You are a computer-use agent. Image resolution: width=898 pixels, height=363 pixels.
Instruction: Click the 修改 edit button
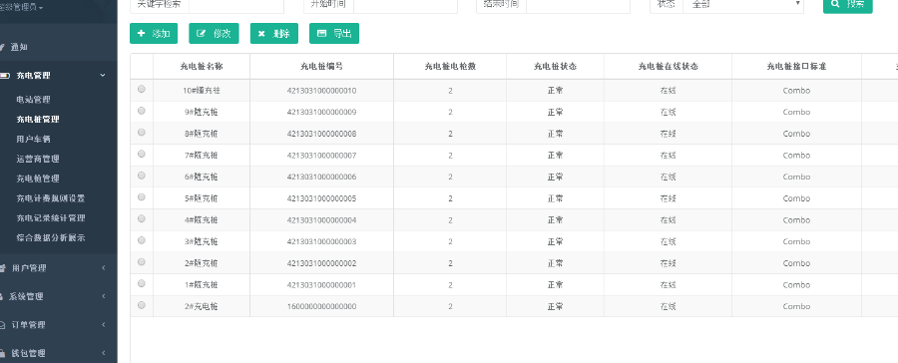click(214, 33)
